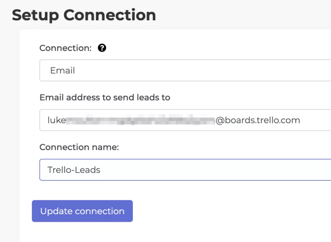Viewport: 331px width, 242px height.
Task: Click the gray page background left of the form
Action: pyautogui.click(x=9, y=124)
